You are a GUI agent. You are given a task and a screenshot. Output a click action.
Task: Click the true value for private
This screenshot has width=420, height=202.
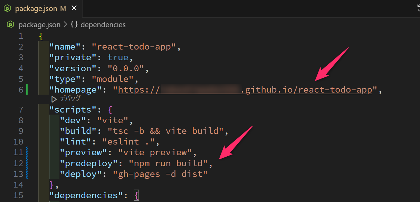click(x=118, y=57)
